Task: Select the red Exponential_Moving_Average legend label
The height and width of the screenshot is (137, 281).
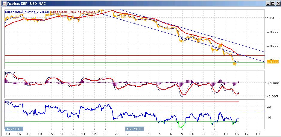Action: pos(74,12)
